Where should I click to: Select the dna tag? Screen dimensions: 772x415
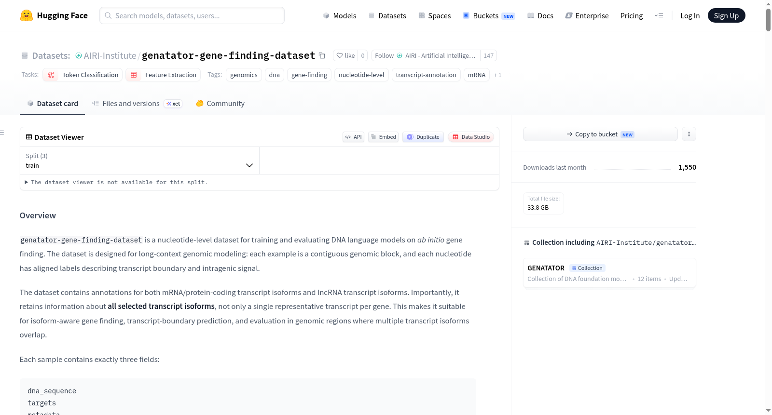pyautogui.click(x=274, y=75)
